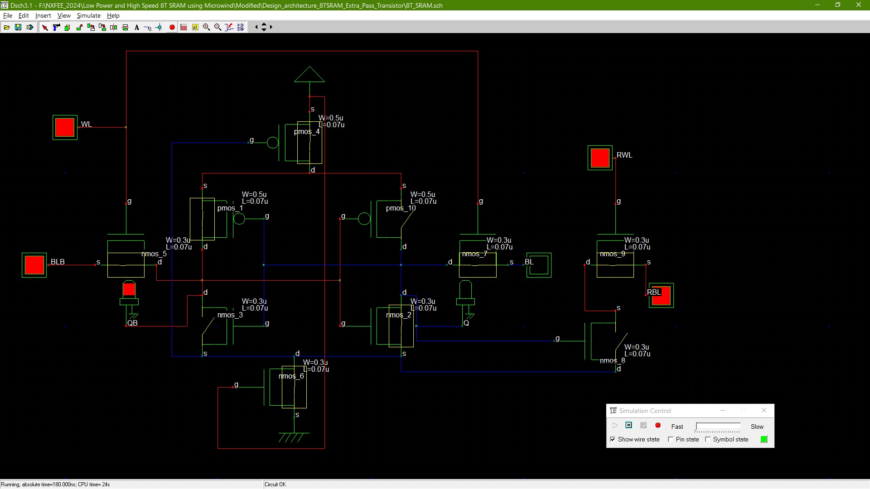Click the 'Running, absolute time' status bar entry
The width and height of the screenshot is (870, 489).
(56, 484)
